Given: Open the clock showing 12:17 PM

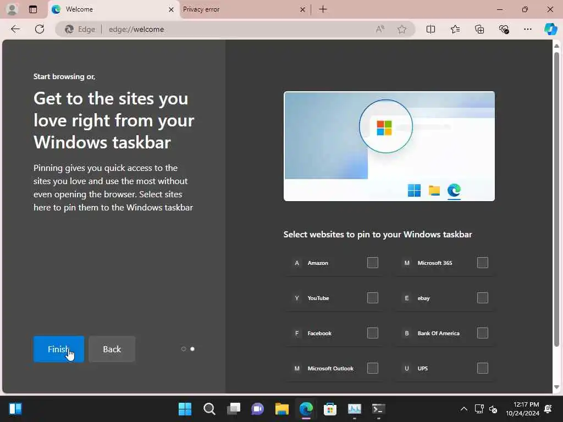Looking at the screenshot, I should [x=522, y=409].
